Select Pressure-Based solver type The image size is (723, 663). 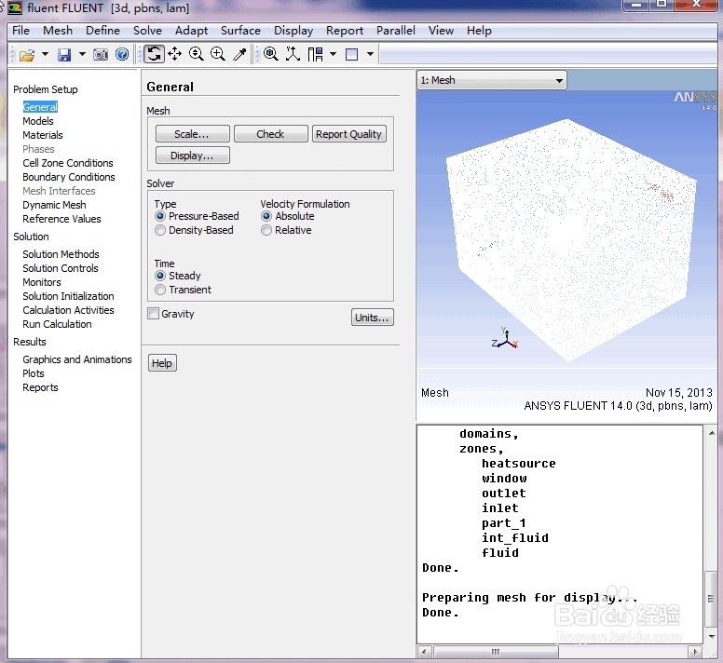160,216
